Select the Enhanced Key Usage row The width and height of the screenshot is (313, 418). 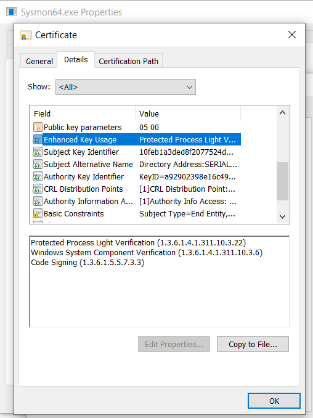pos(137,139)
